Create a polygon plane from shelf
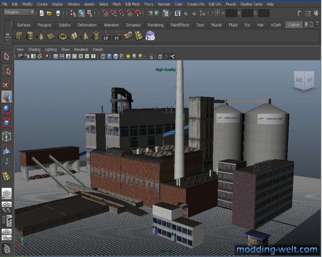 [x=51, y=36]
